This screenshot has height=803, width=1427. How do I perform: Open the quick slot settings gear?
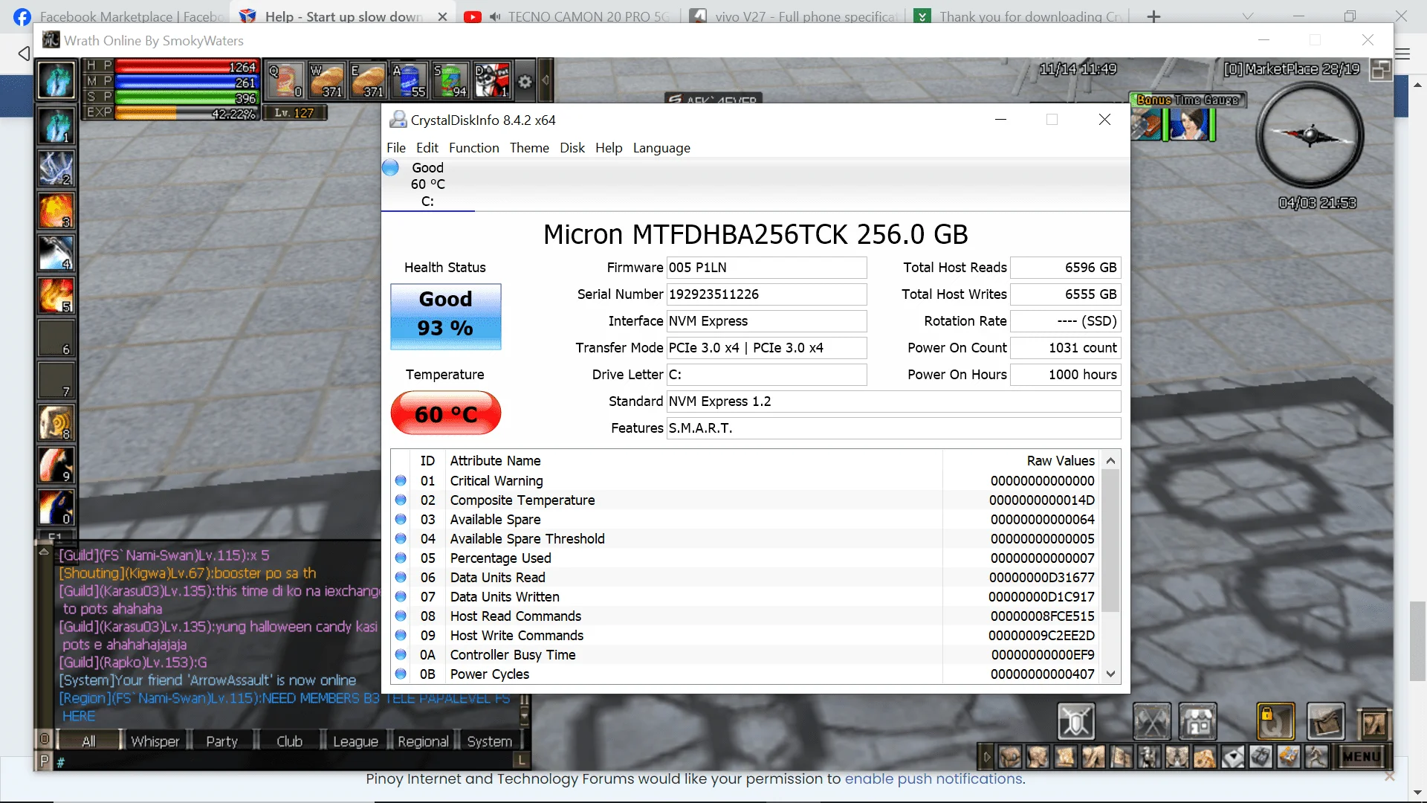click(x=525, y=81)
